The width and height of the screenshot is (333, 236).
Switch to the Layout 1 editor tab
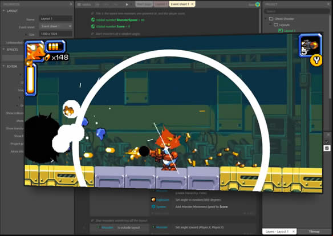click(x=161, y=4)
